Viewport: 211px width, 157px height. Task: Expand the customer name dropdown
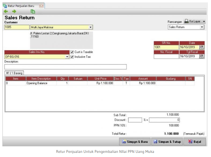coord(90,27)
